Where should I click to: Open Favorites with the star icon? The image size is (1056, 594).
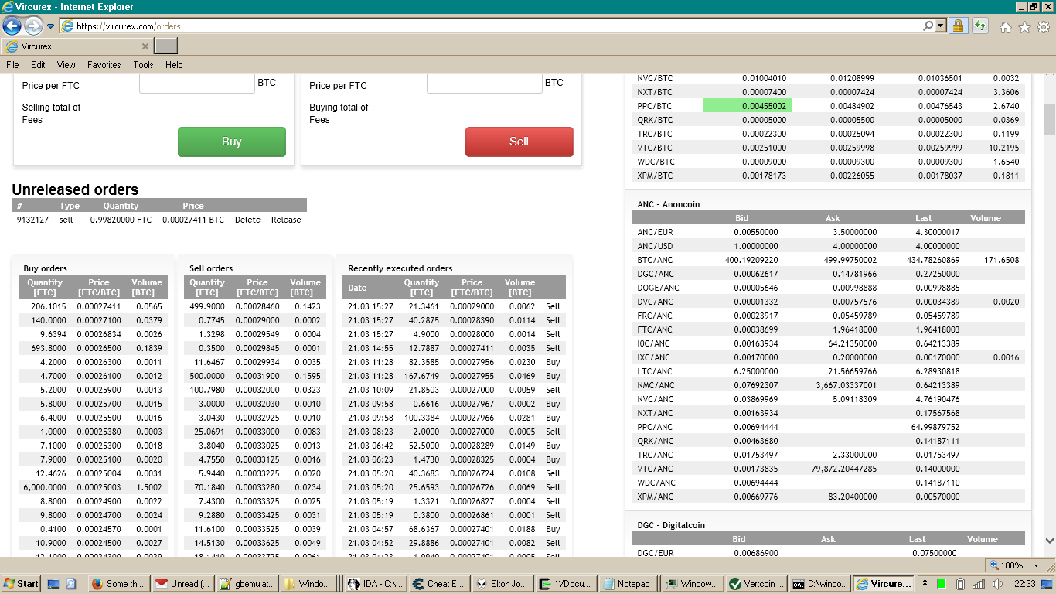pos(1025,27)
